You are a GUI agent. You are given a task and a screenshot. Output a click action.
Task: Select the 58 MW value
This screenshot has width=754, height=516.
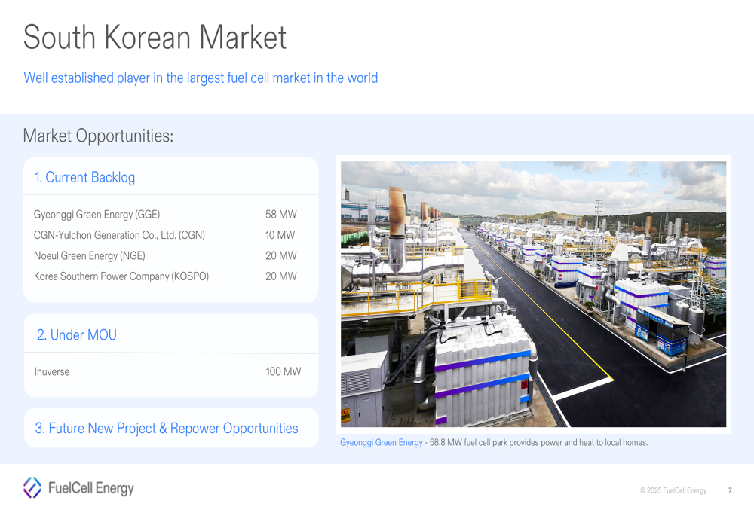click(280, 215)
